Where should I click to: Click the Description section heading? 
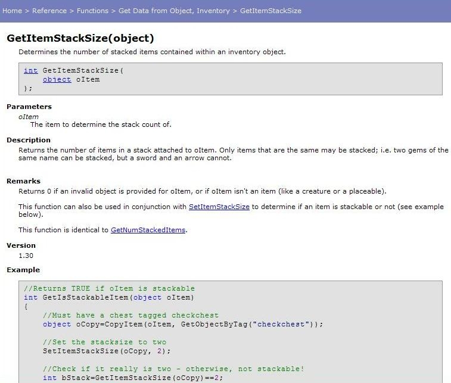[29, 140]
